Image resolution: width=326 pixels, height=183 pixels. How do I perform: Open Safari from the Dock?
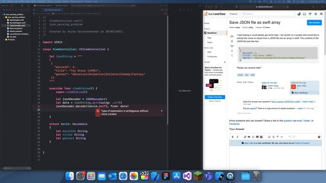tap(123, 176)
